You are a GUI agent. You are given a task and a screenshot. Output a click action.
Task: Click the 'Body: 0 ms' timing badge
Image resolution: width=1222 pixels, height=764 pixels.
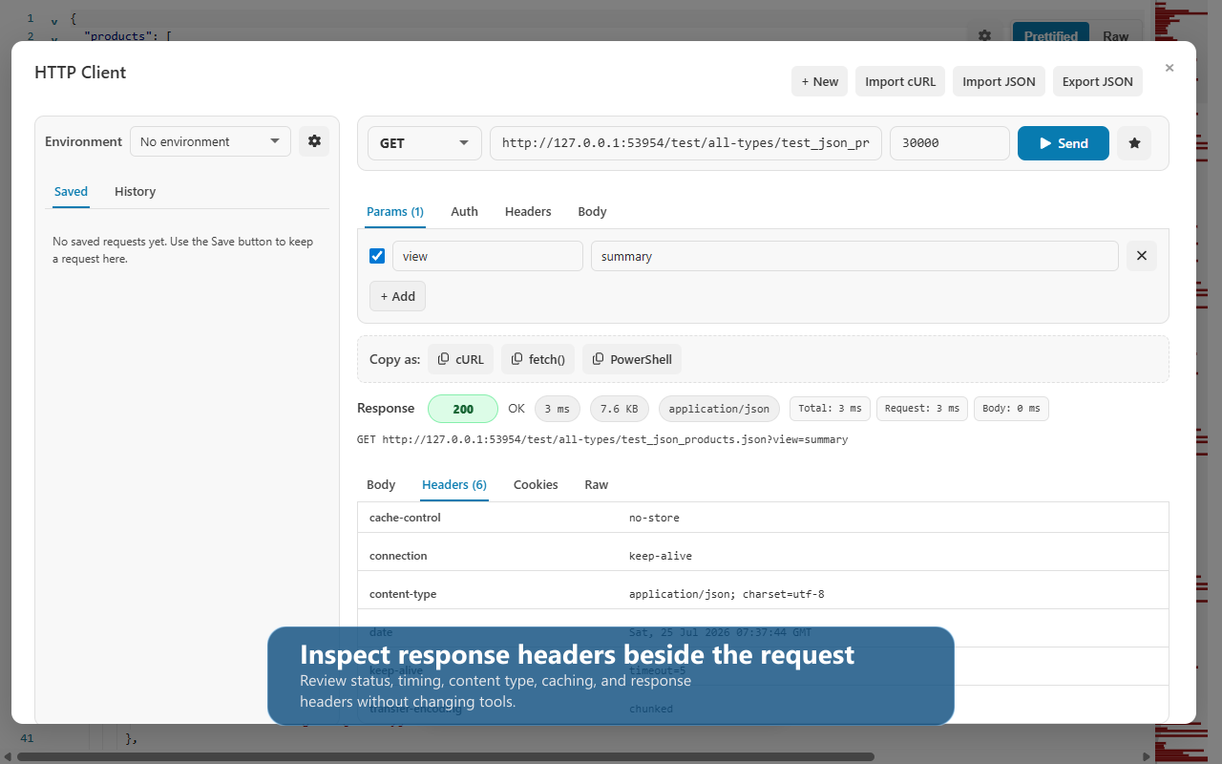(x=1011, y=408)
